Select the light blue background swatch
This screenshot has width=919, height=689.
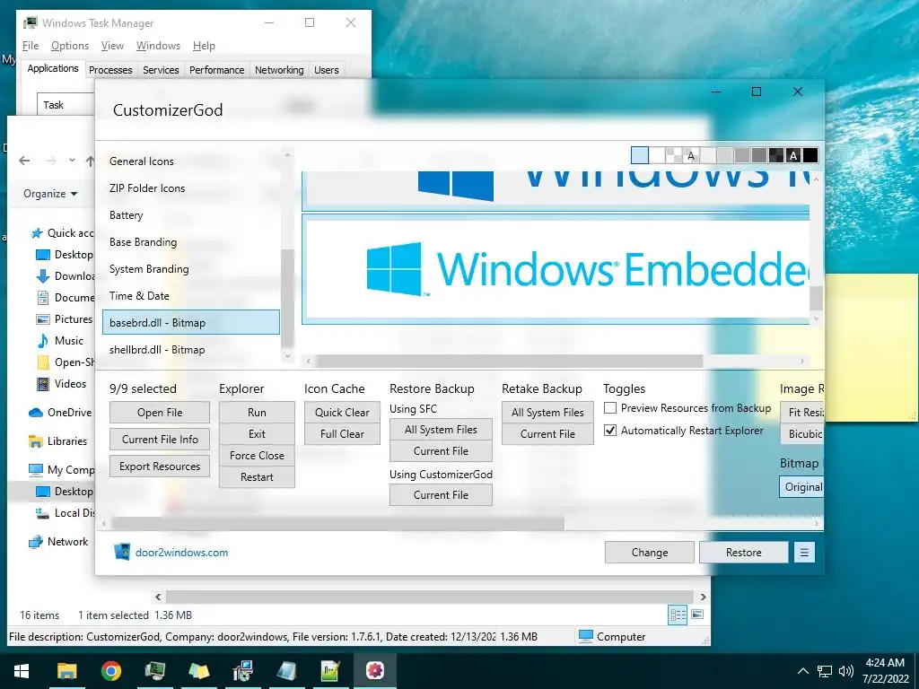[640, 155]
